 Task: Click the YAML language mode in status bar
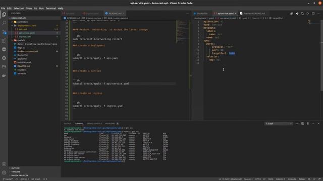tap(271, 179)
